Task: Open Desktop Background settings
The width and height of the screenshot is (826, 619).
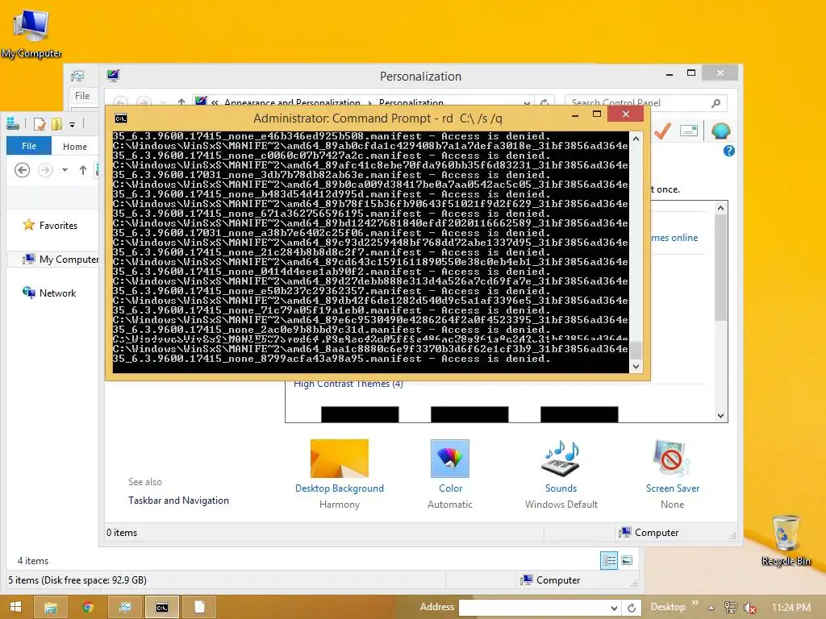Action: pos(340,488)
